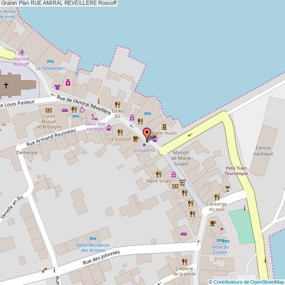Click the Le Surcouf café cup icon
The width and height of the screenshot is (285, 285).
click(135, 139)
